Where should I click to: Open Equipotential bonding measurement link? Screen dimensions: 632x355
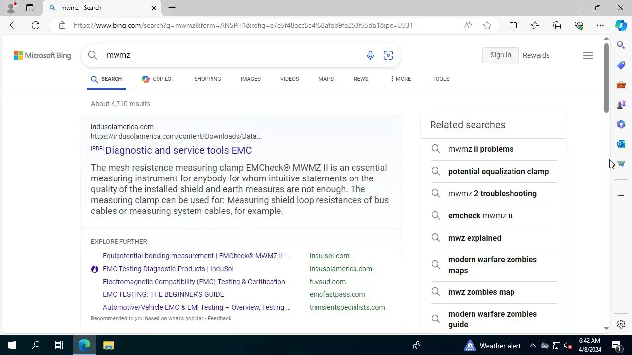pos(197,256)
